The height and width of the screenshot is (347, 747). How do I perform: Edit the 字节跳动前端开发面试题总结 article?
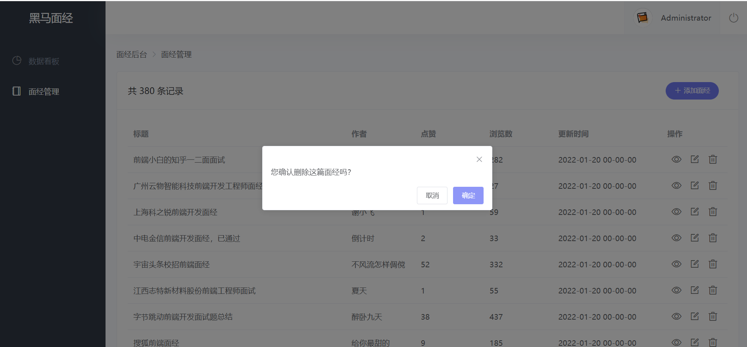[695, 316]
